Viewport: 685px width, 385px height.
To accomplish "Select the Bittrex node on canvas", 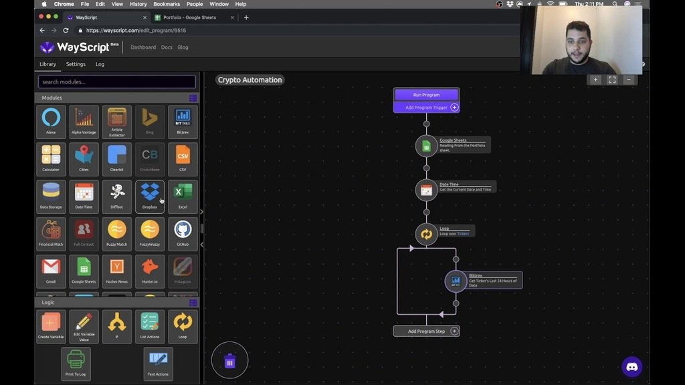I will [x=456, y=281].
